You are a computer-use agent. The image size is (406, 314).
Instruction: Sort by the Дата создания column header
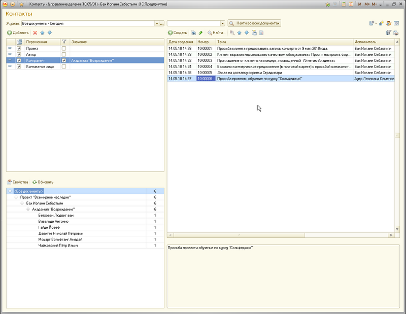[x=182, y=42]
